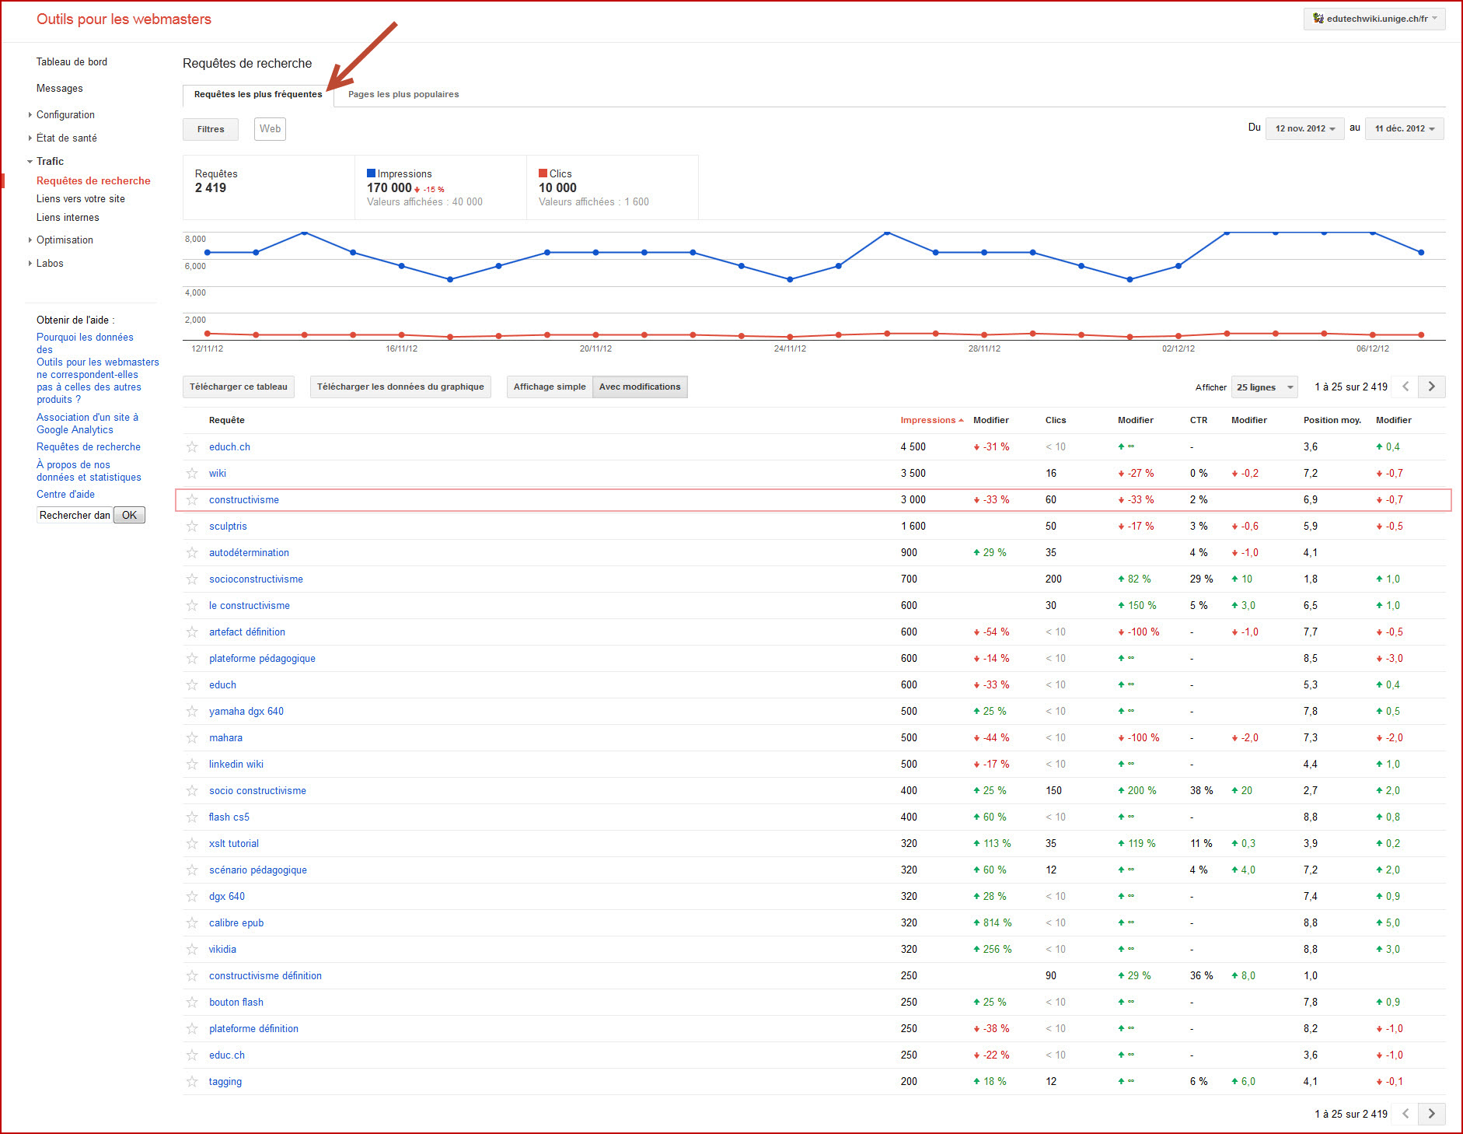Click the help search input field

point(75,515)
